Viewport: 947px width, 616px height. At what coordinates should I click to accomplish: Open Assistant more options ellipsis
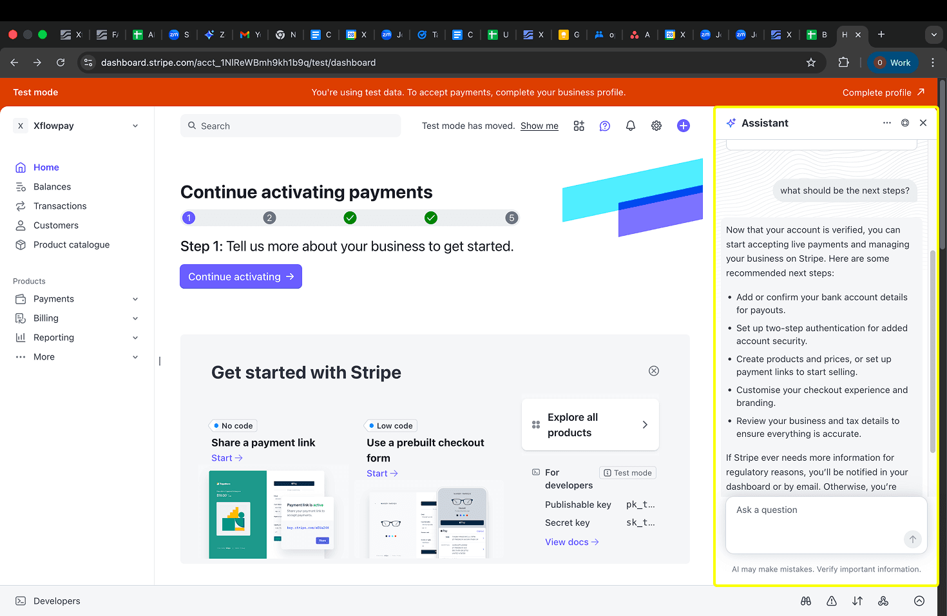tap(887, 123)
